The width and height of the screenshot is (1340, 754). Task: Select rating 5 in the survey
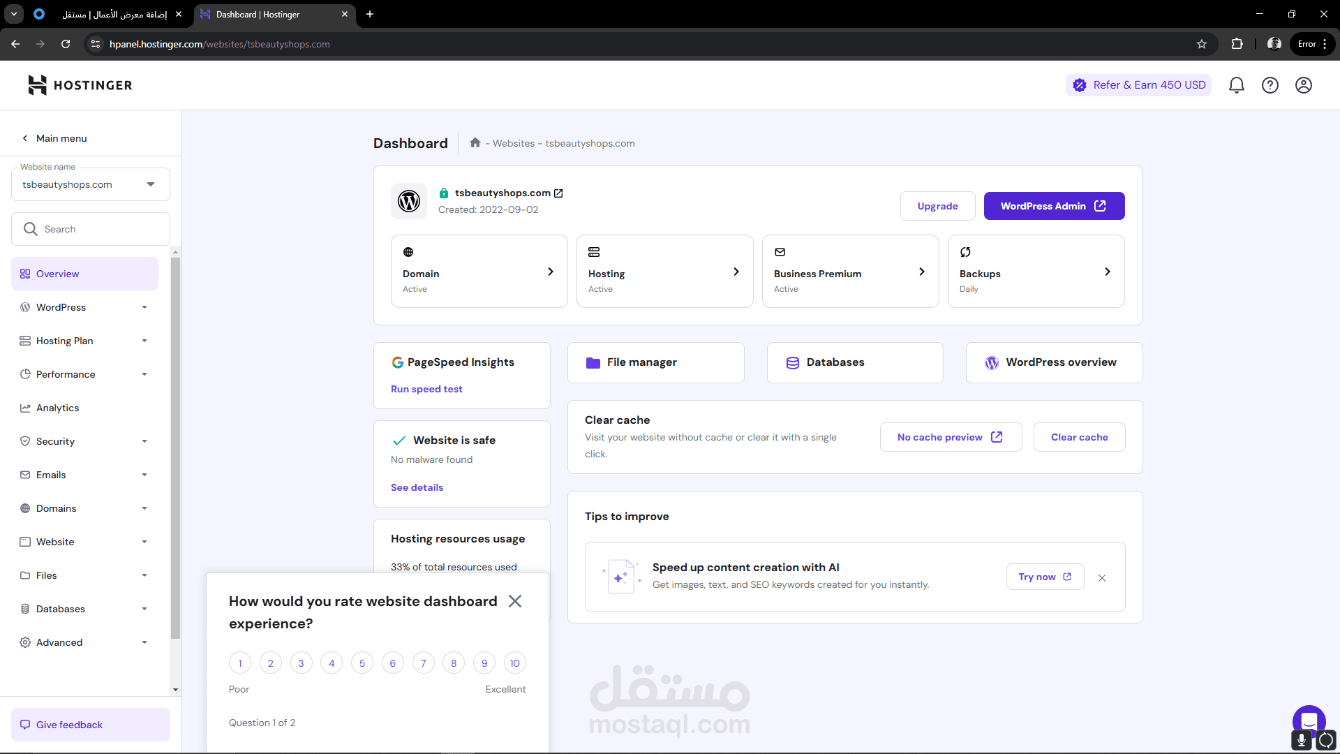(x=362, y=663)
